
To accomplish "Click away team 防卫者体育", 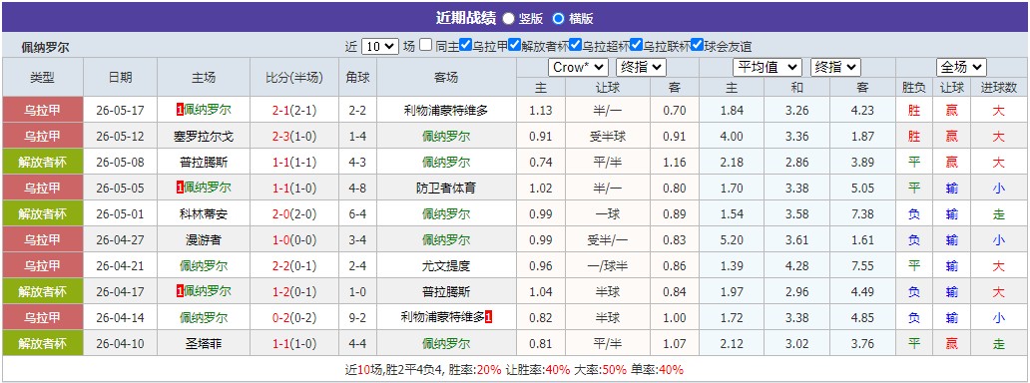I will [x=446, y=188].
